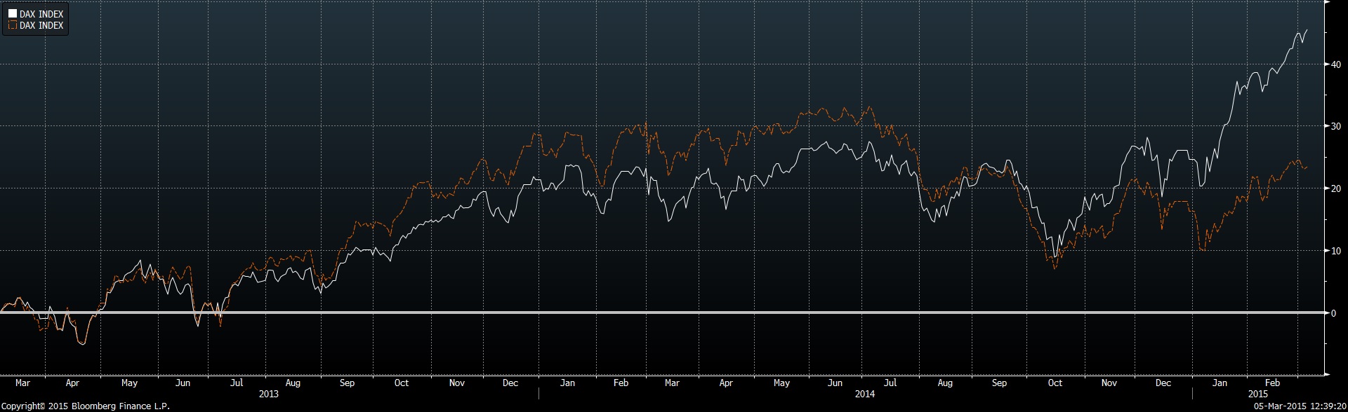Click the Dec 2013 month label
The height and width of the screenshot is (412, 1348).
(x=510, y=383)
